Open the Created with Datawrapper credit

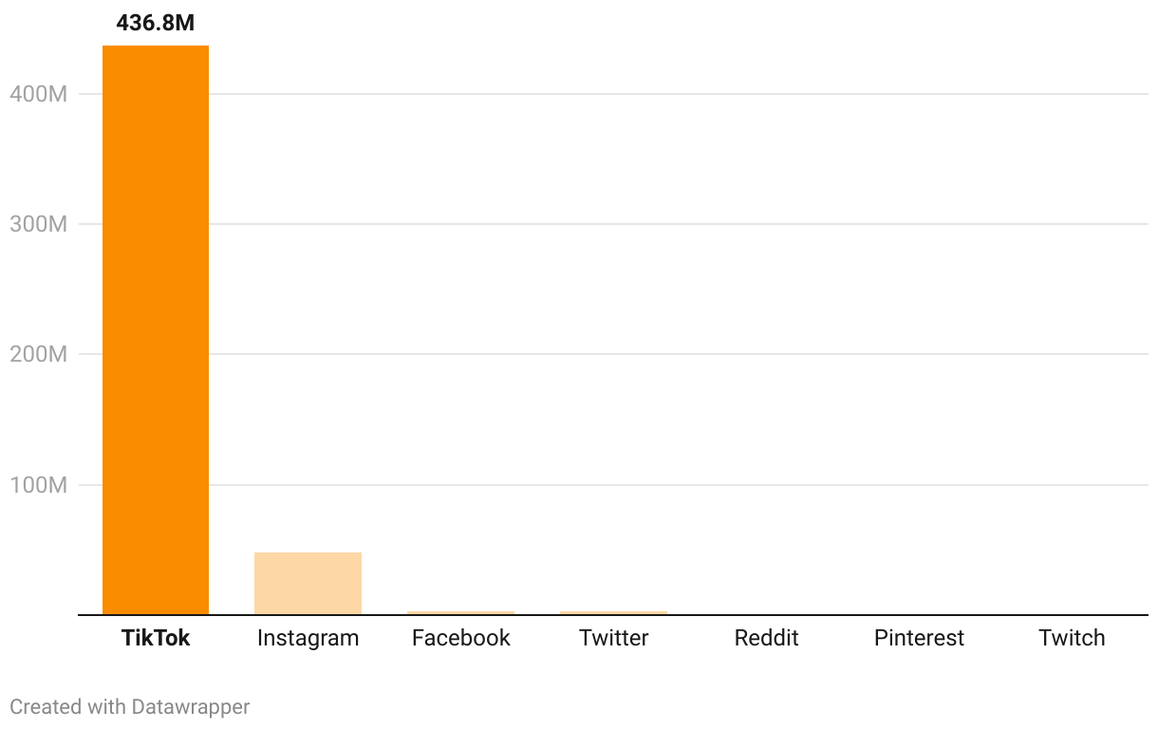(x=129, y=707)
